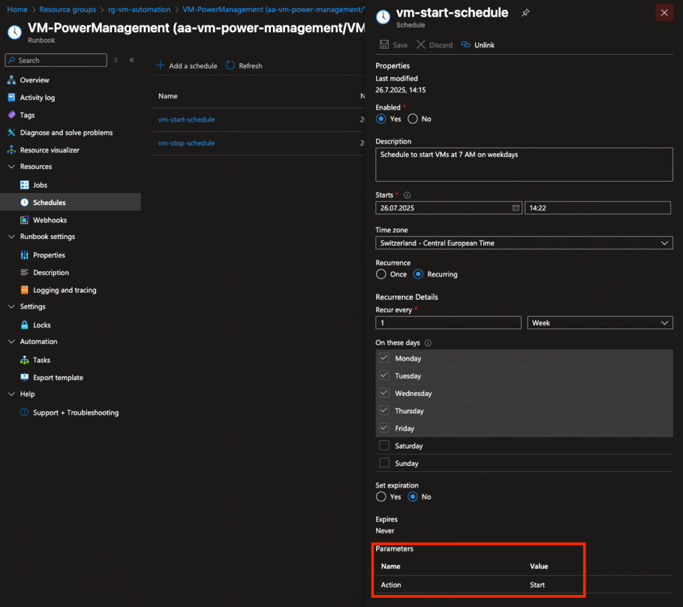This screenshot has width=683, height=607.
Task: Click the Resource visualizer icon
Action: tap(12, 150)
